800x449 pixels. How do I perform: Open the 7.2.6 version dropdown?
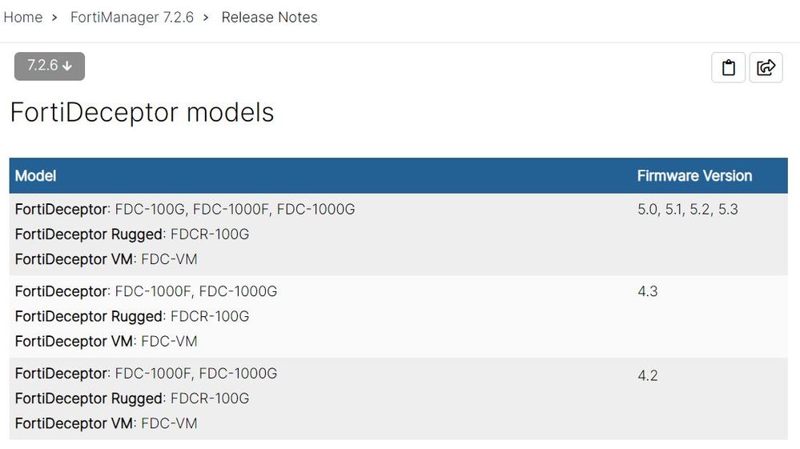[50, 66]
